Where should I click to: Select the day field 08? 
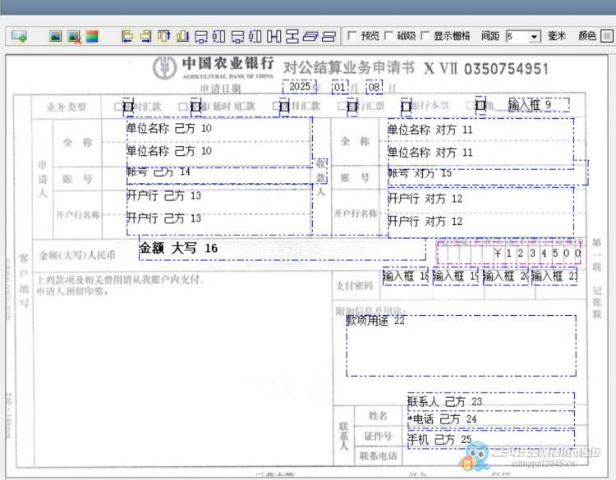[374, 87]
